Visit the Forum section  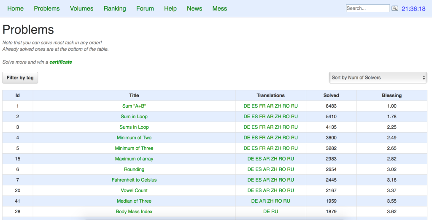click(x=145, y=8)
